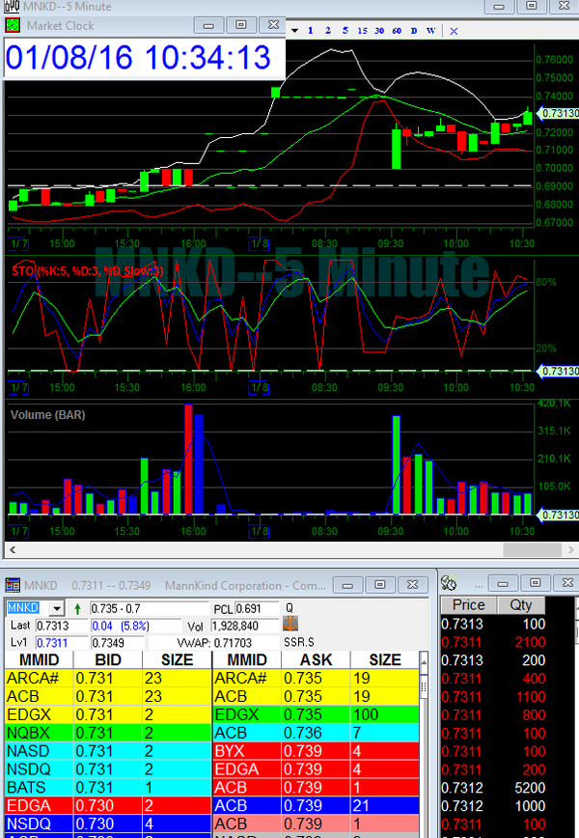Switch chart to 1 minute interval
Image resolution: width=579 pixels, height=838 pixels.
pos(311,30)
